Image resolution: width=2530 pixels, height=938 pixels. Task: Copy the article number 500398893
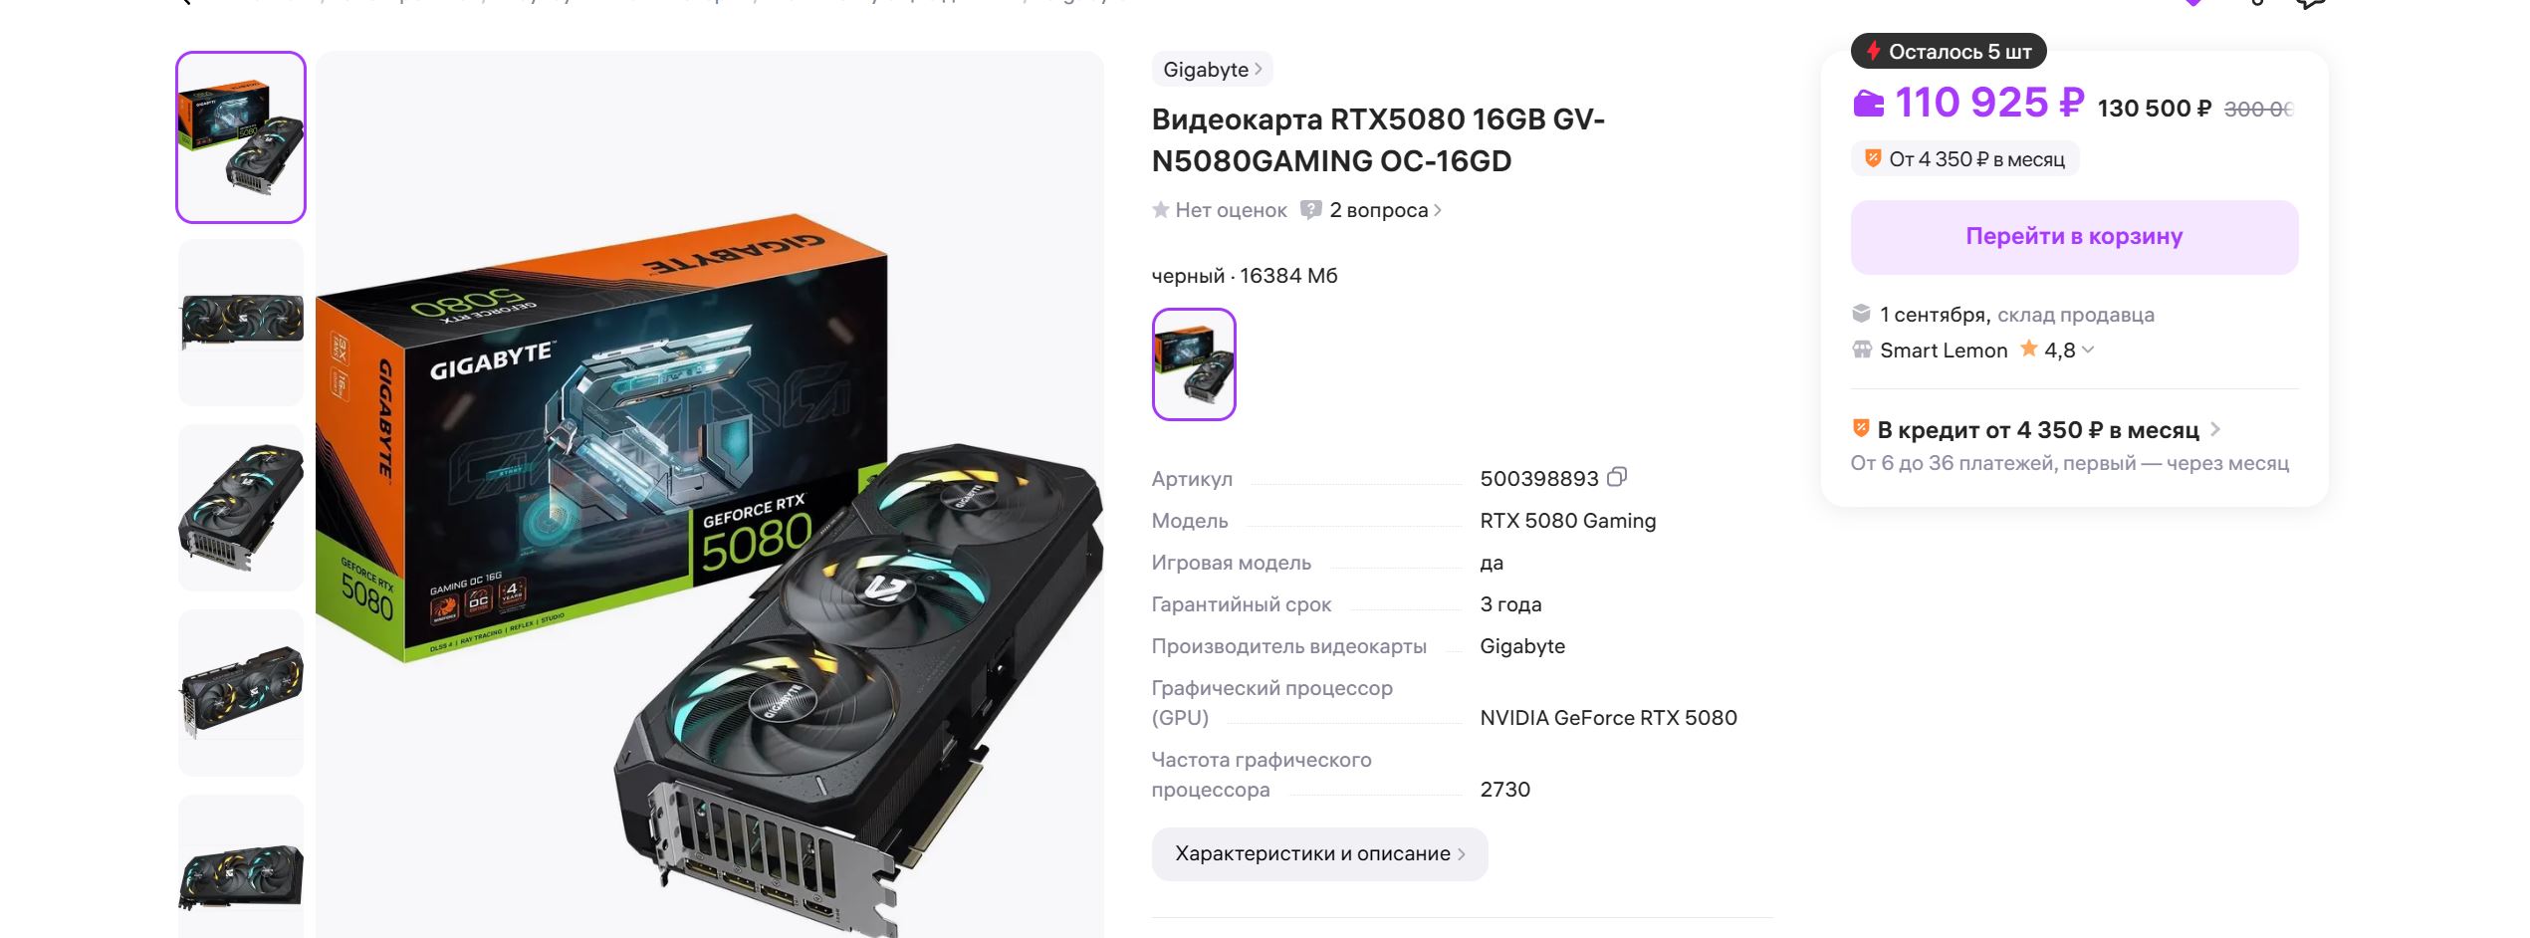pyautogui.click(x=1617, y=477)
